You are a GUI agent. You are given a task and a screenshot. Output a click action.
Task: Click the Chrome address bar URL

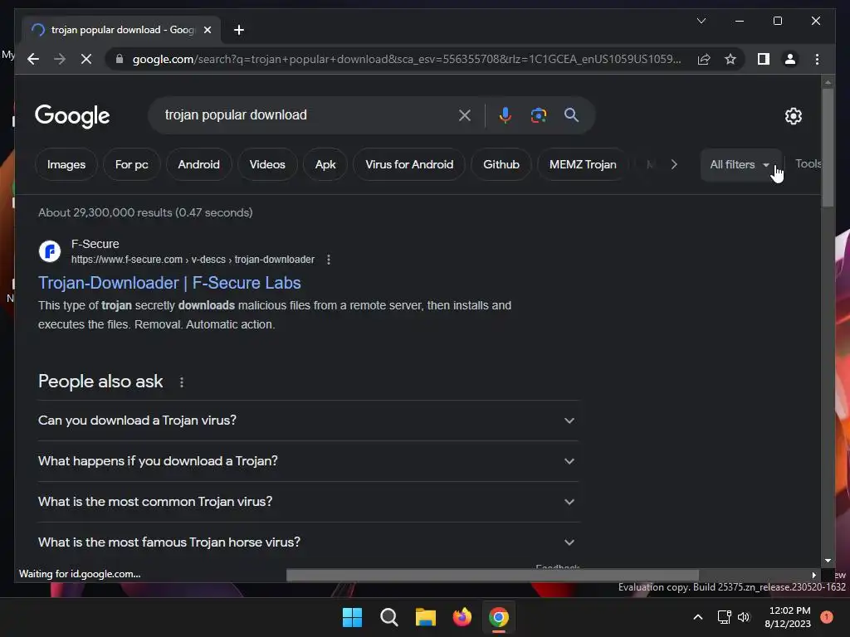(x=407, y=59)
